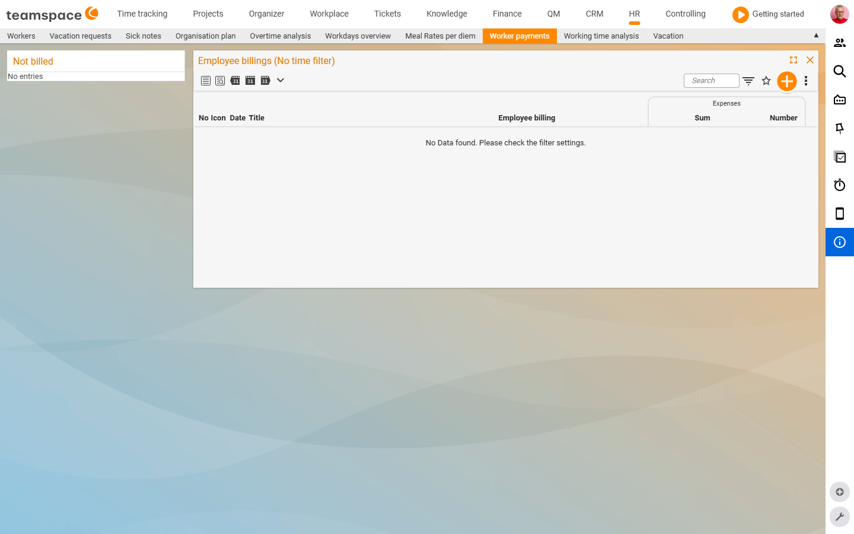The width and height of the screenshot is (854, 534).
Task: Switch to the Vacation tab
Action: tap(668, 36)
